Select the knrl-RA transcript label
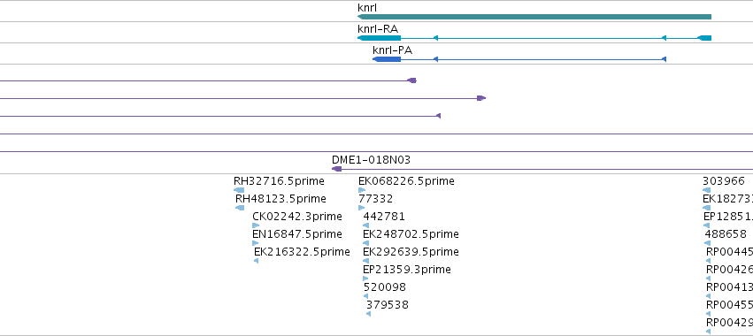This screenshot has width=753, height=336. pos(378,29)
